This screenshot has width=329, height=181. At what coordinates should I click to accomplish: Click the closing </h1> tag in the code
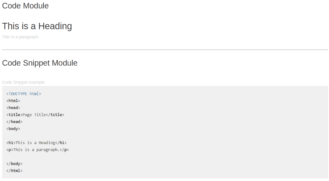(x=61, y=143)
